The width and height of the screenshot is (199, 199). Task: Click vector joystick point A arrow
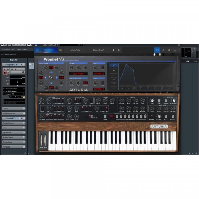coord(46,77)
